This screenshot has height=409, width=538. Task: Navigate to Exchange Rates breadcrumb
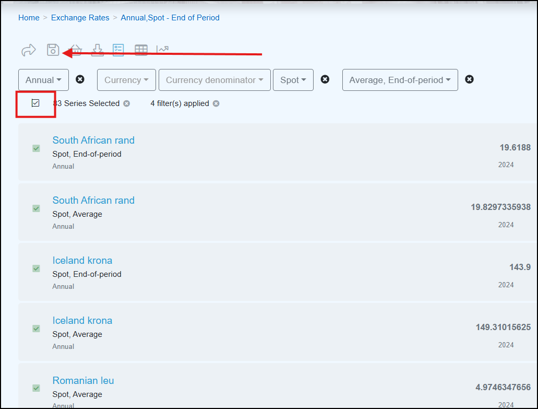point(80,18)
